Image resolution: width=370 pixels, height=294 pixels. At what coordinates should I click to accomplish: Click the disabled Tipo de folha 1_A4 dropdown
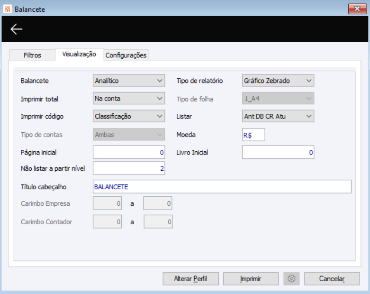pos(278,98)
